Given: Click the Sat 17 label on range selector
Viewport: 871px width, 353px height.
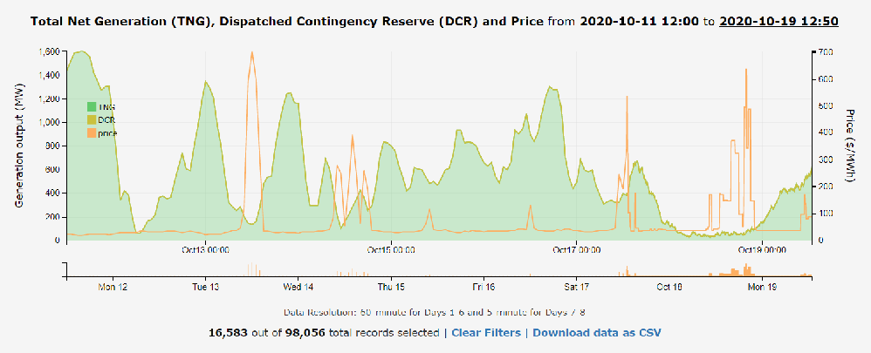Looking at the screenshot, I should click(x=577, y=287).
